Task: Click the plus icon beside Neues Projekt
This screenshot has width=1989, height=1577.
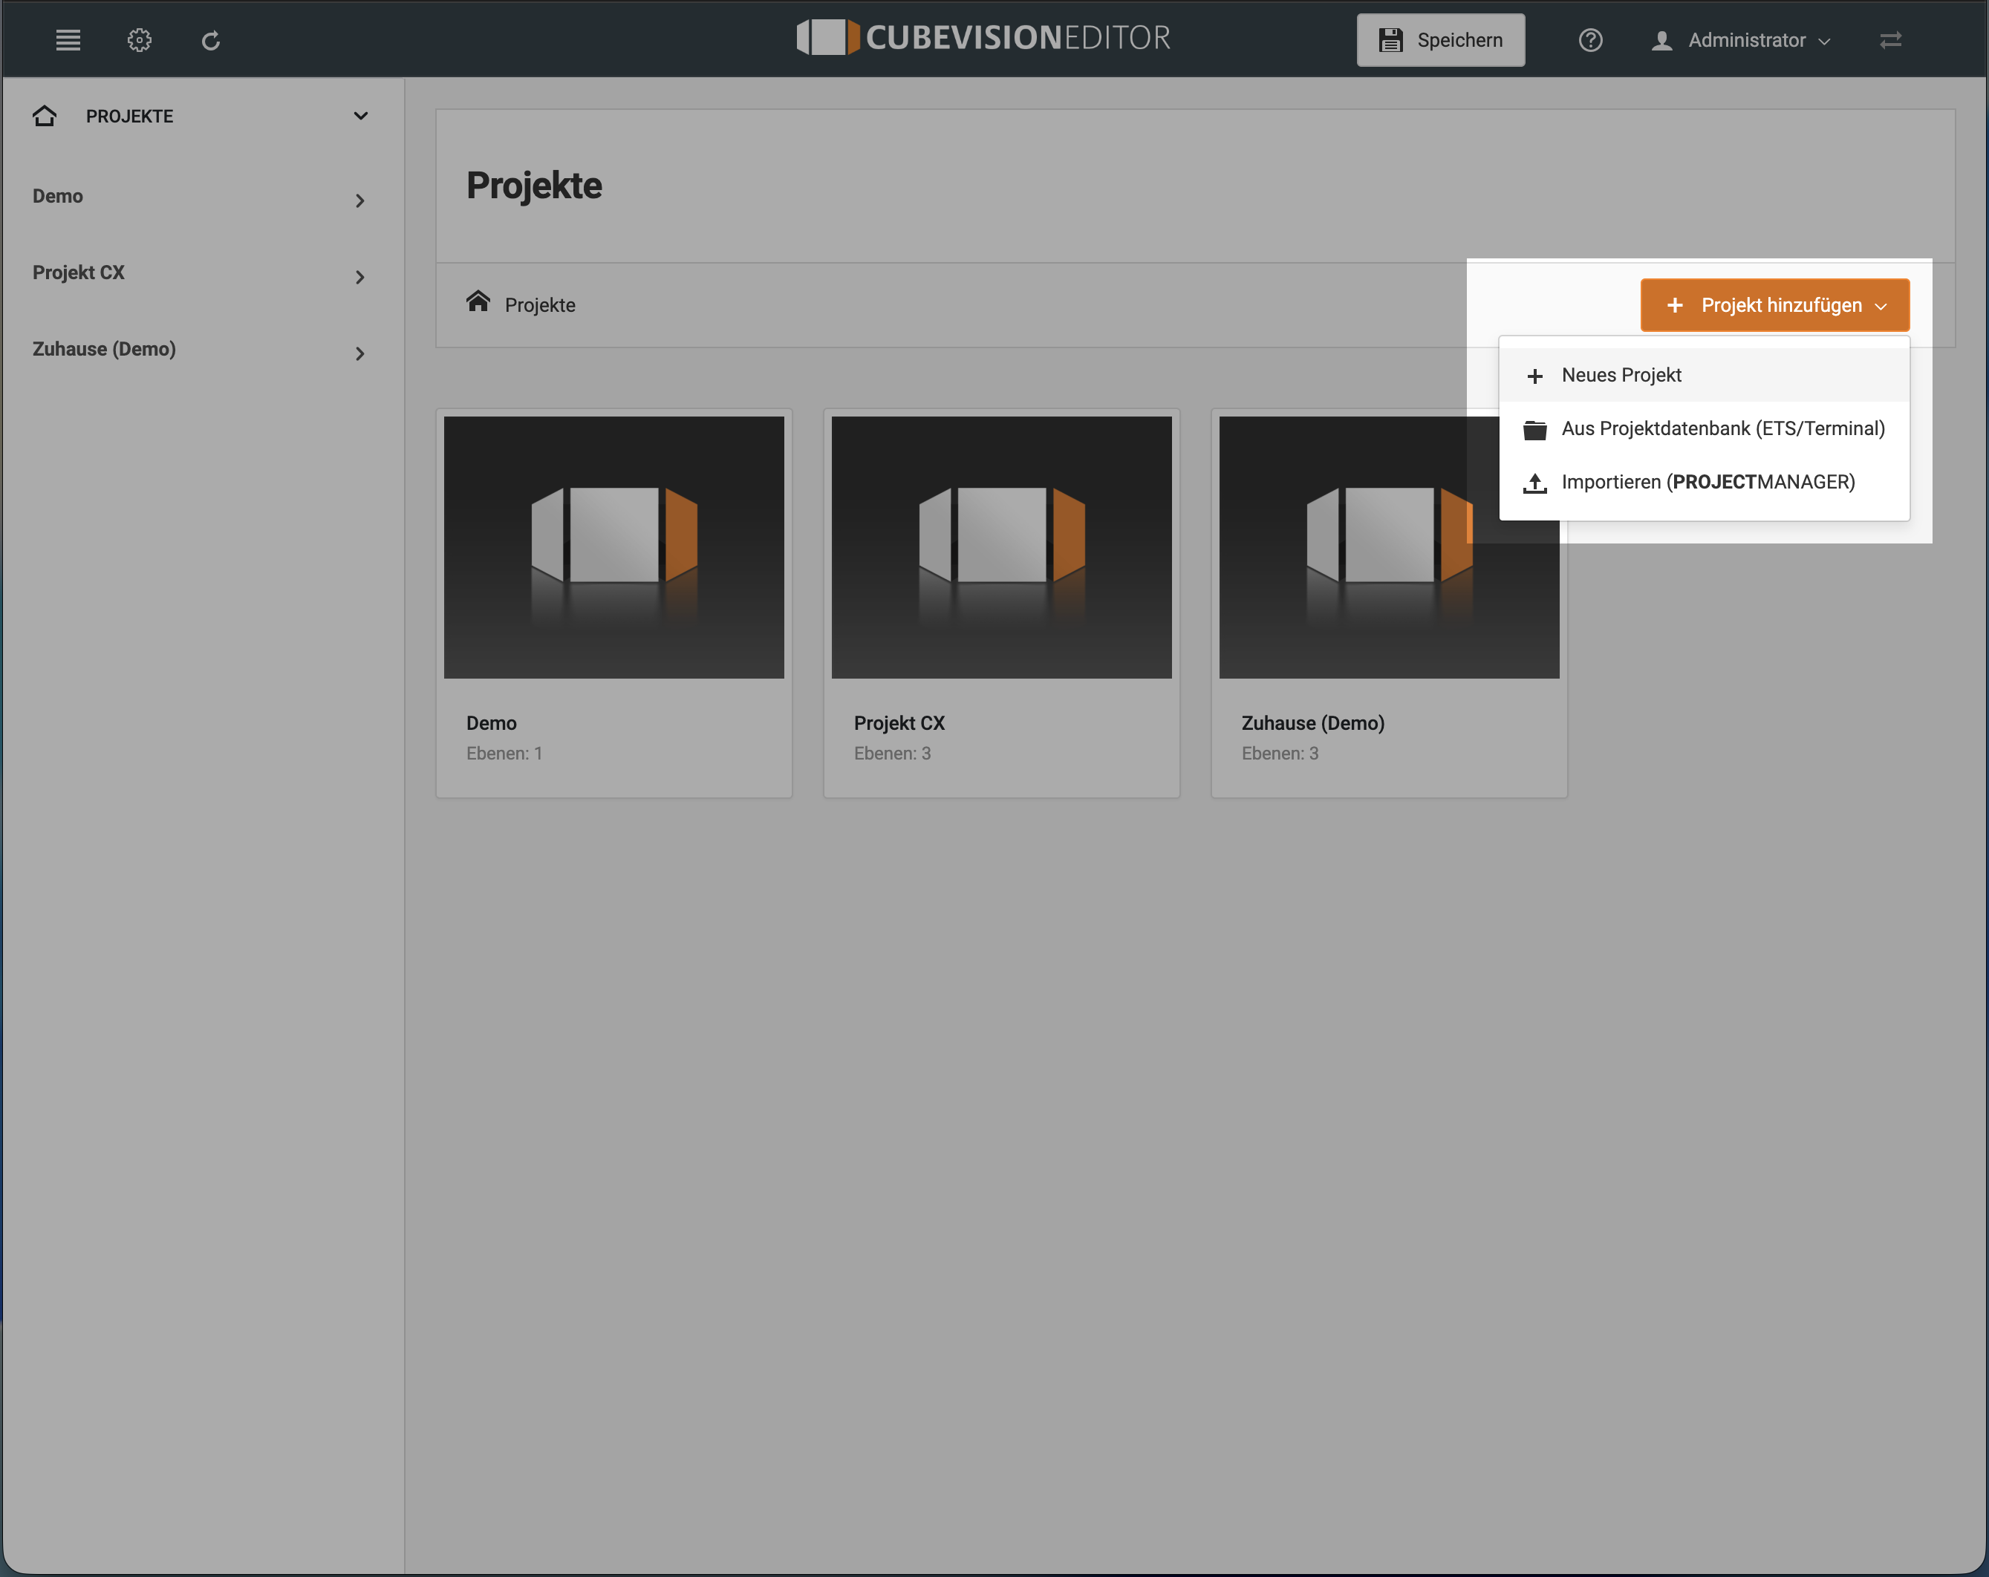Action: 1535,376
